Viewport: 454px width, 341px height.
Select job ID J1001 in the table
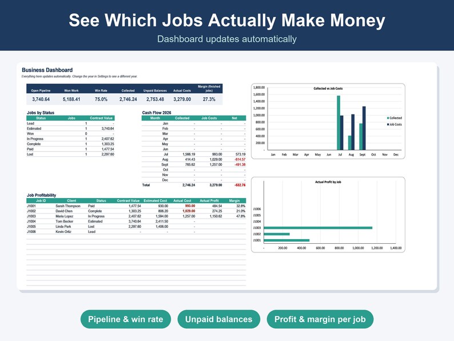click(x=31, y=206)
